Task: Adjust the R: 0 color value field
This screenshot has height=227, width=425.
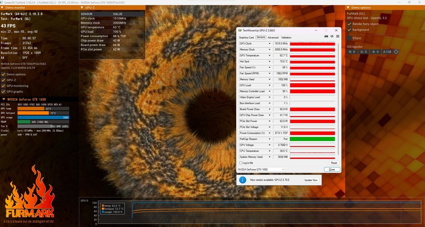Action: [x=352, y=52]
